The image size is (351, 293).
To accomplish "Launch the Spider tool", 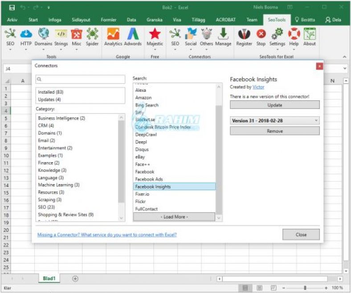I will point(92,33).
